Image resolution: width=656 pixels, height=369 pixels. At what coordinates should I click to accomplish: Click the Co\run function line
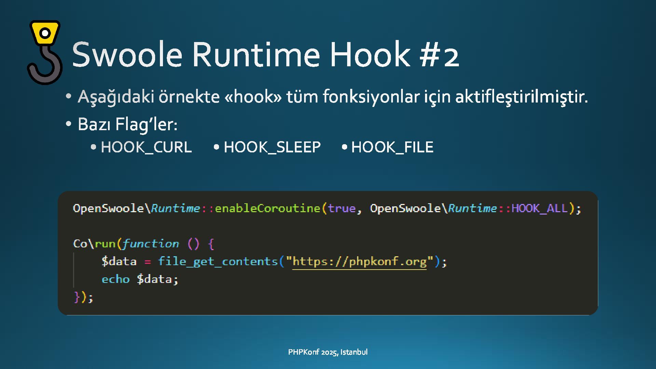[x=143, y=244]
